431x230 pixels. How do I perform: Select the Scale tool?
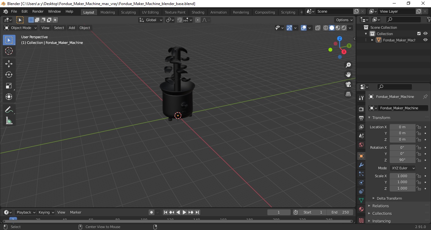[x=9, y=86]
